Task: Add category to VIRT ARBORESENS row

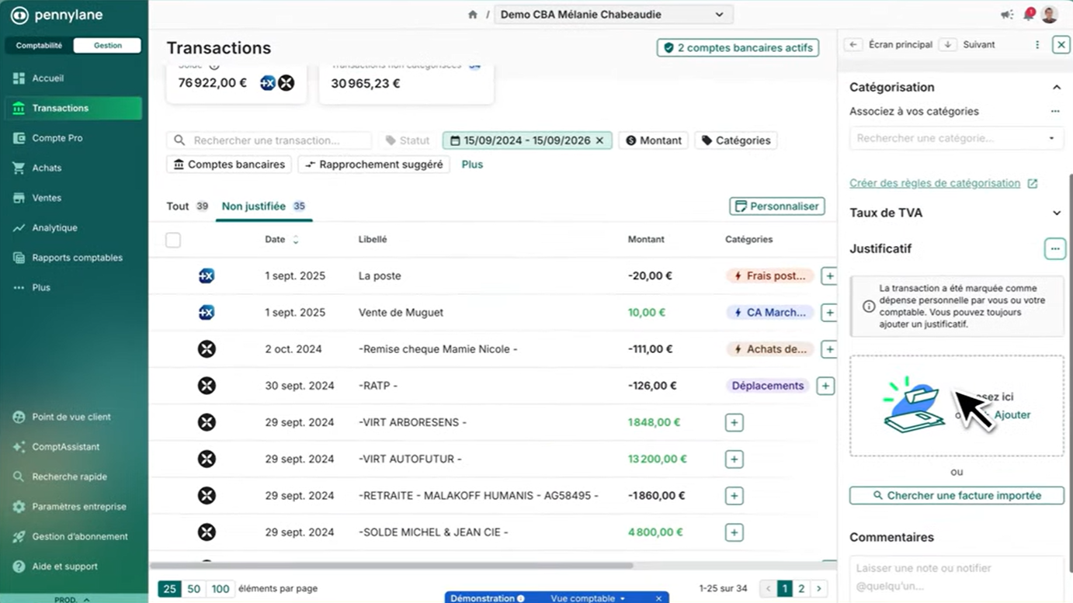Action: tap(734, 422)
